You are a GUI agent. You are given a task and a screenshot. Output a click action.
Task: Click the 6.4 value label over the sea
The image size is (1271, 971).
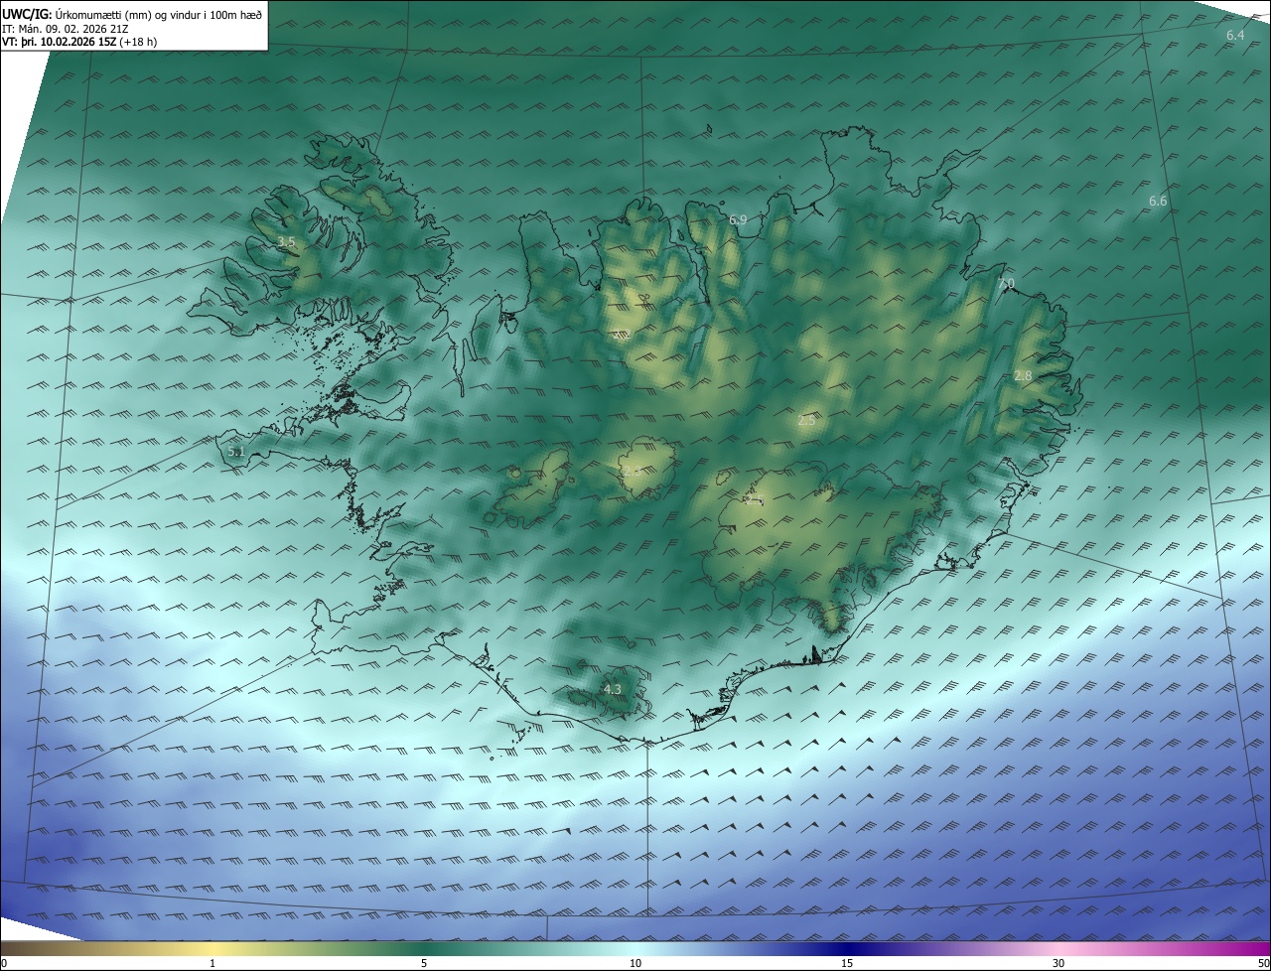pos(1235,36)
